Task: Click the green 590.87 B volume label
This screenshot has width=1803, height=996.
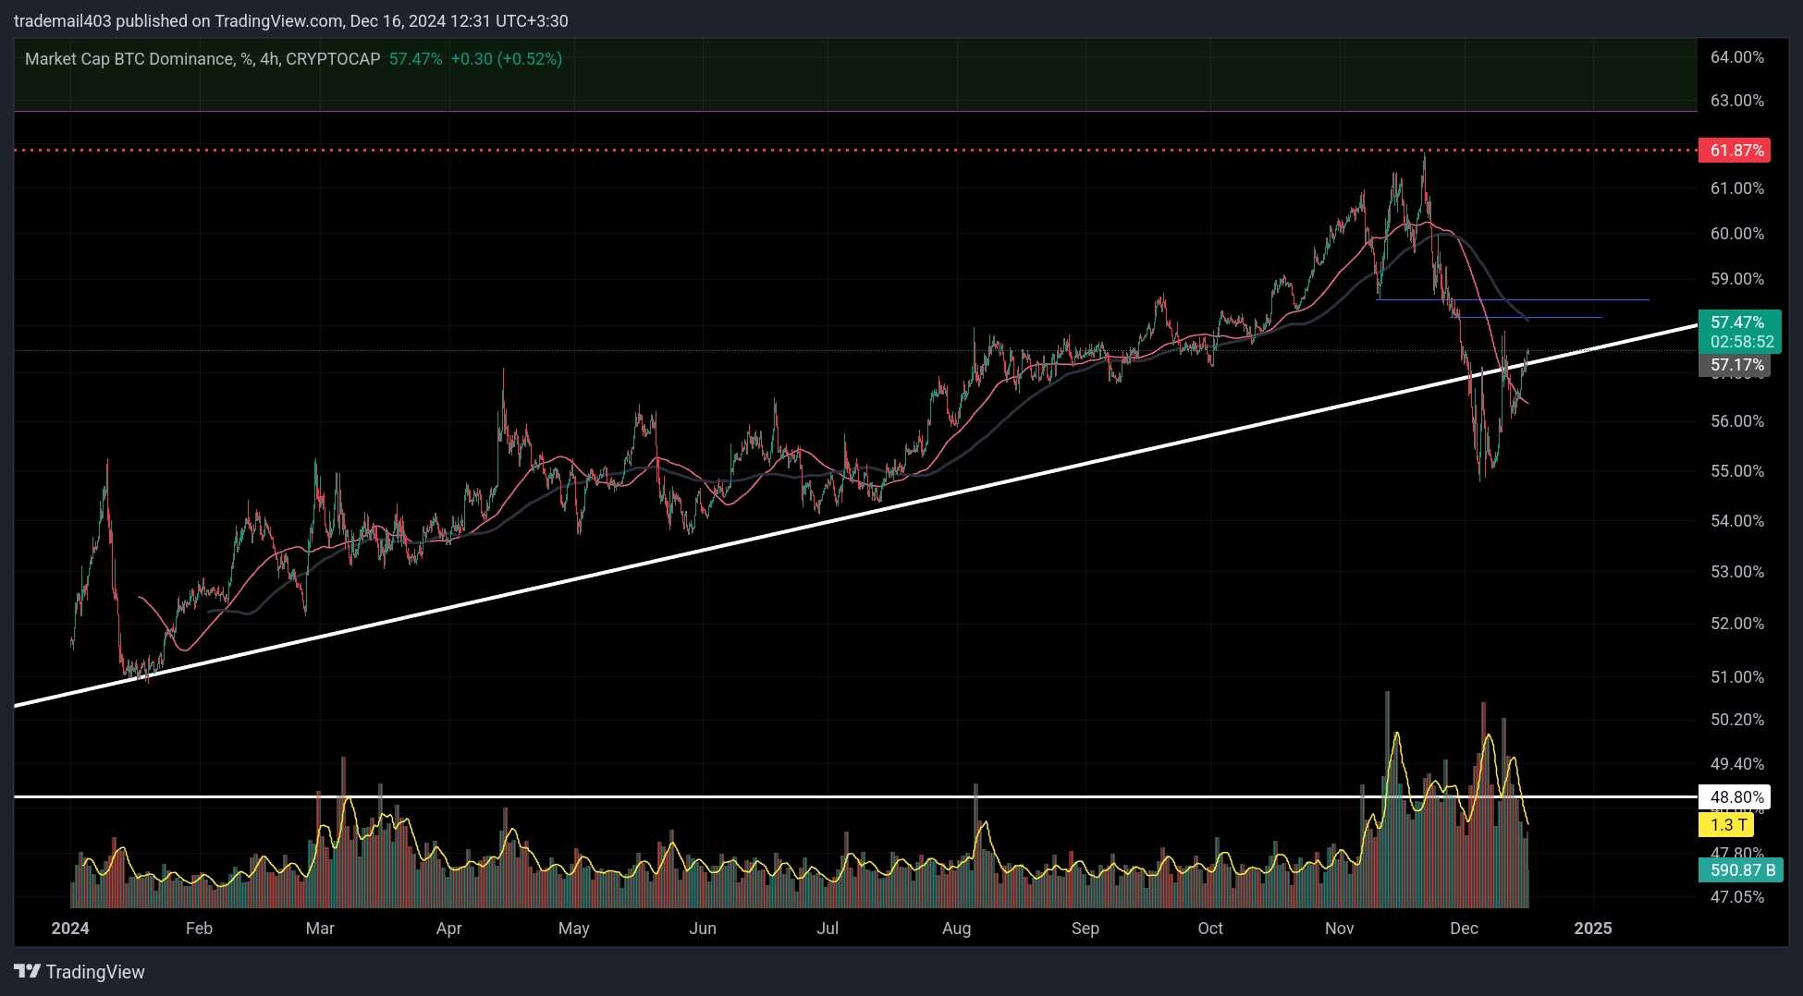Action: pos(1741,870)
